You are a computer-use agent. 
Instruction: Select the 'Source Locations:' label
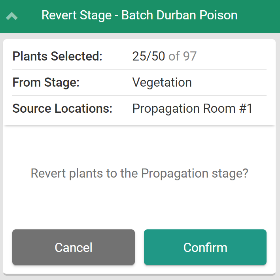click(x=62, y=108)
